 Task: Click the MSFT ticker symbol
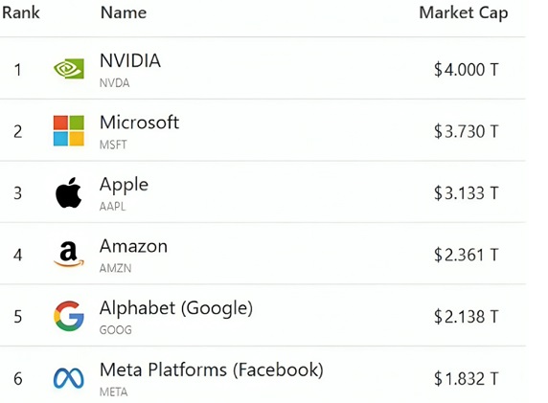pos(113,145)
